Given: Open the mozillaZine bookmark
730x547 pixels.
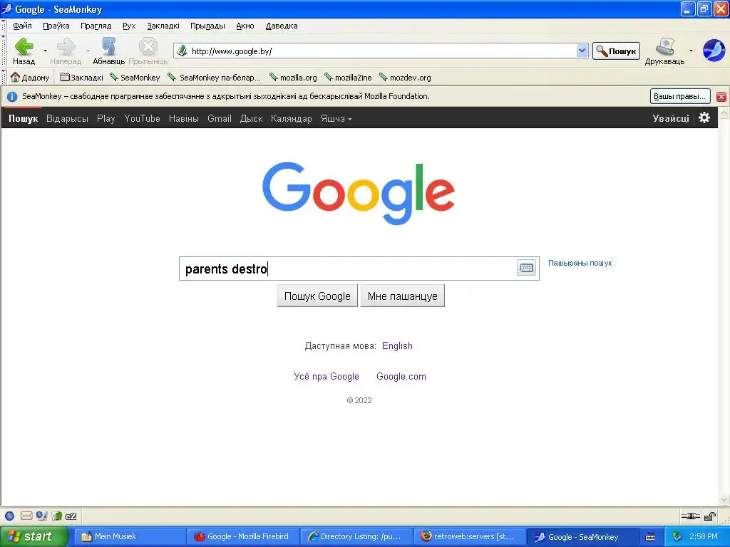Looking at the screenshot, I should click(x=348, y=77).
